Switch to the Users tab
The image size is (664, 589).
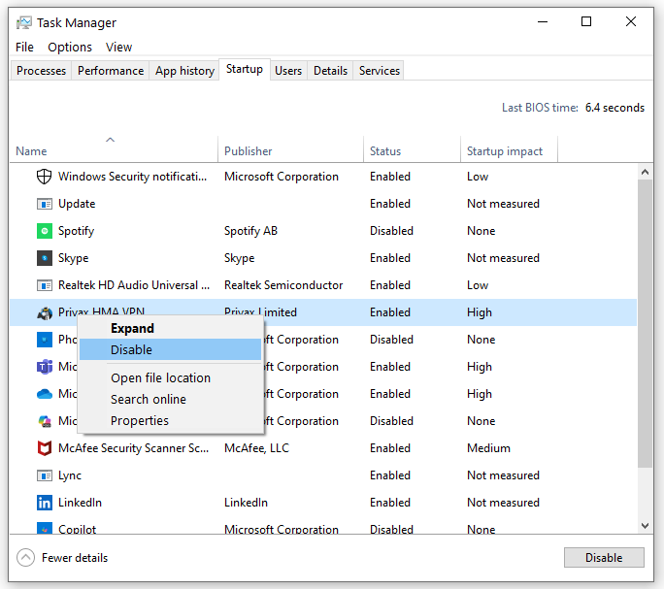point(288,70)
